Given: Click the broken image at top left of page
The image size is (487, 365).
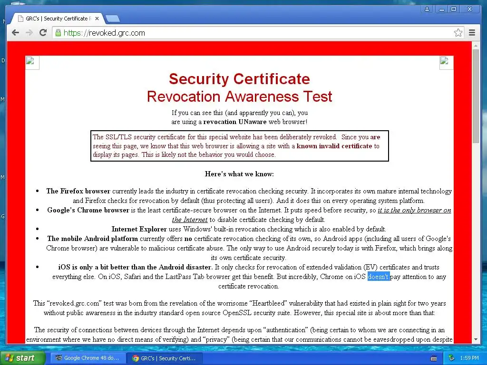Looking at the screenshot, I should point(32,63).
